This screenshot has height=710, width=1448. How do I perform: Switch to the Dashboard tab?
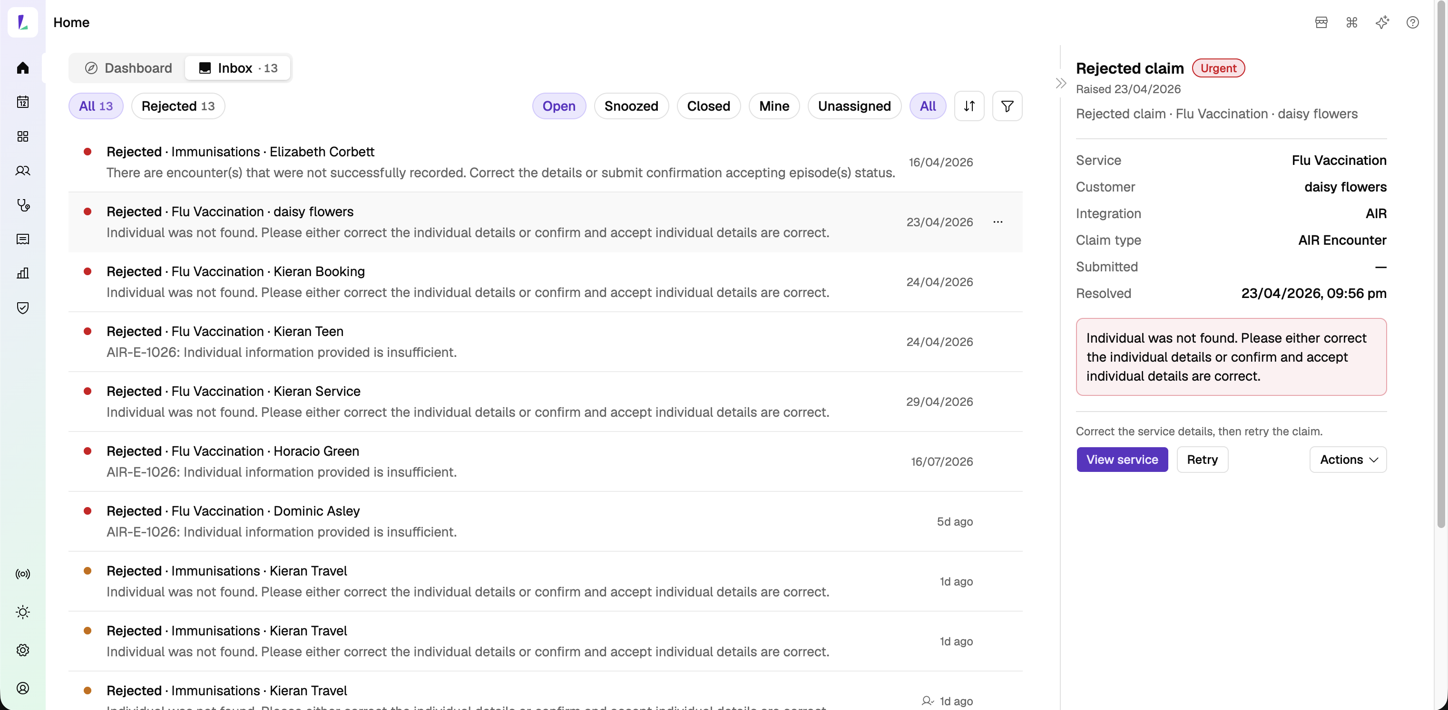coord(128,68)
